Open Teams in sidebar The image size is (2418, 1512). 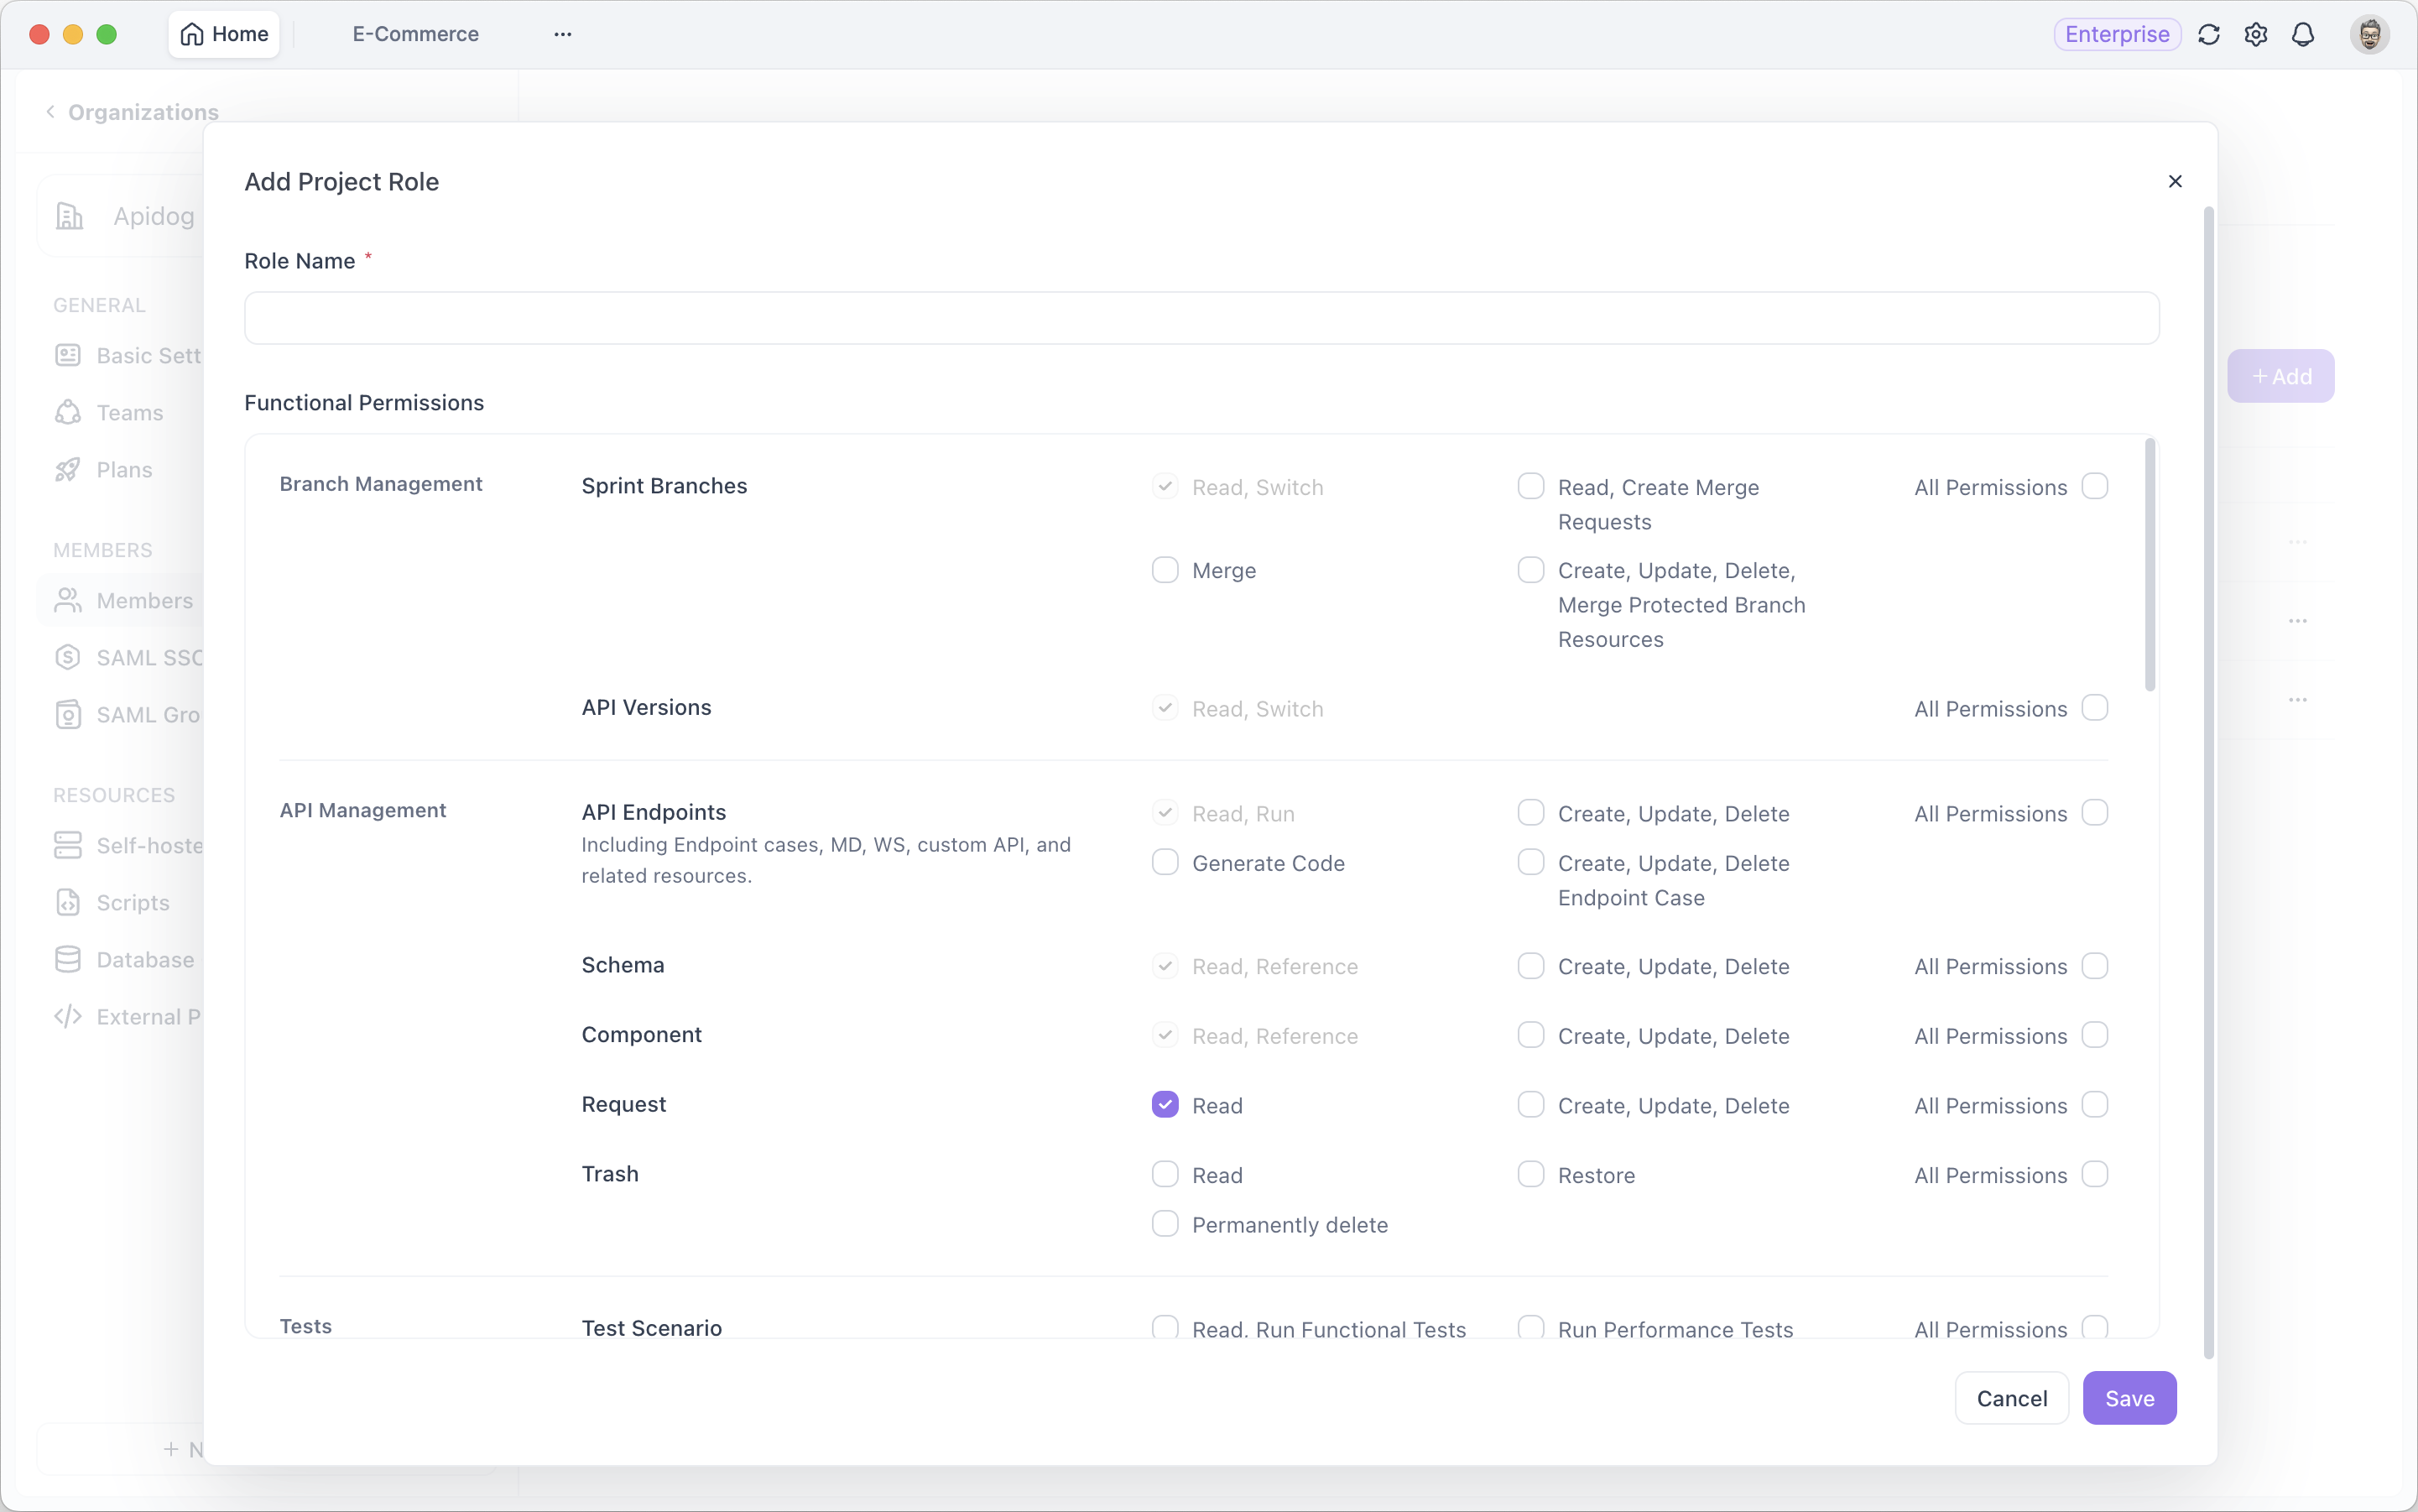[x=110, y=413]
